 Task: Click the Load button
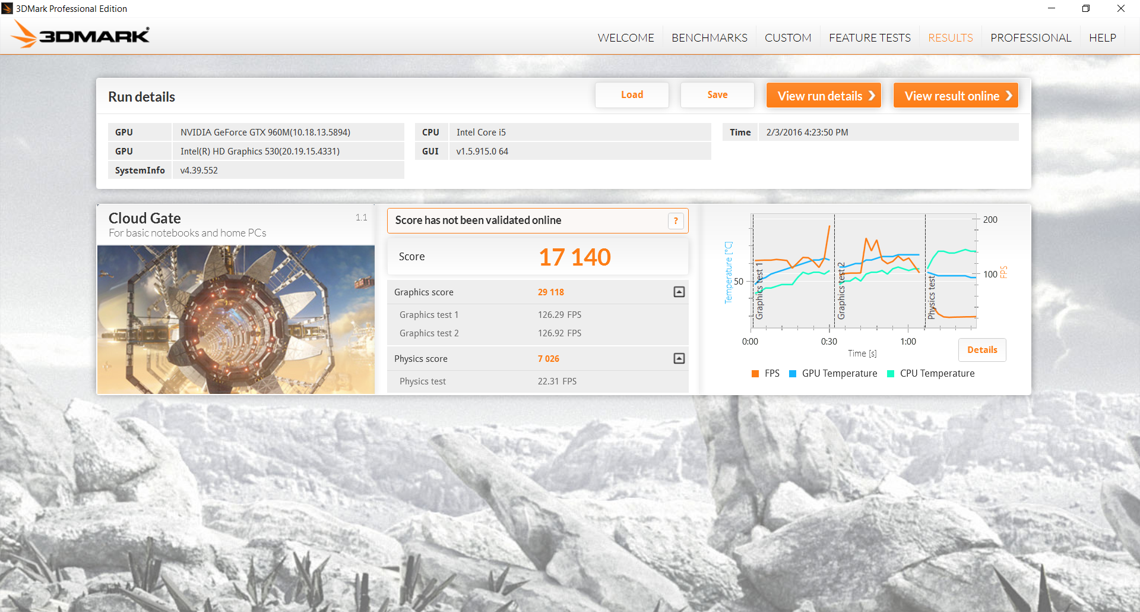coord(632,95)
